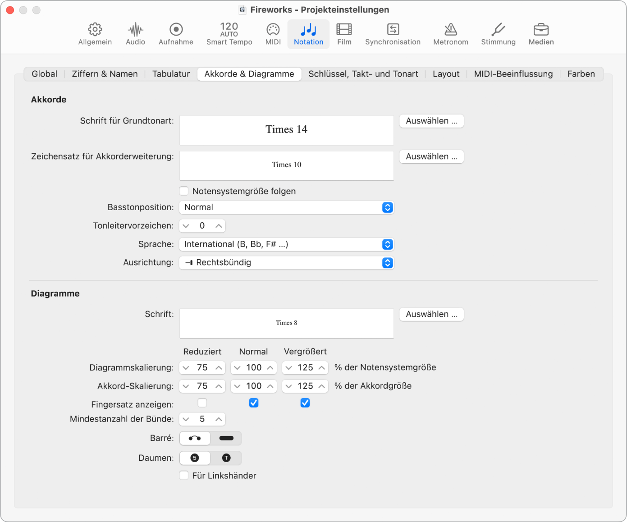The width and height of the screenshot is (627, 523).
Task: Select the Audio settings icon
Action: [135, 33]
